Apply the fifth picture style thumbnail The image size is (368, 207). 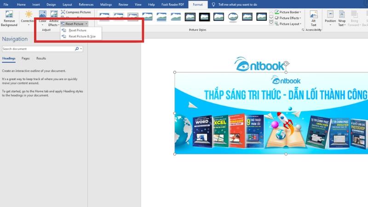point(161,17)
